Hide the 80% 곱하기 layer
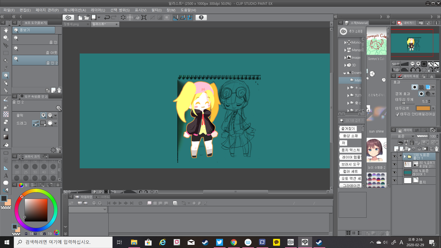 (x=394, y=164)
